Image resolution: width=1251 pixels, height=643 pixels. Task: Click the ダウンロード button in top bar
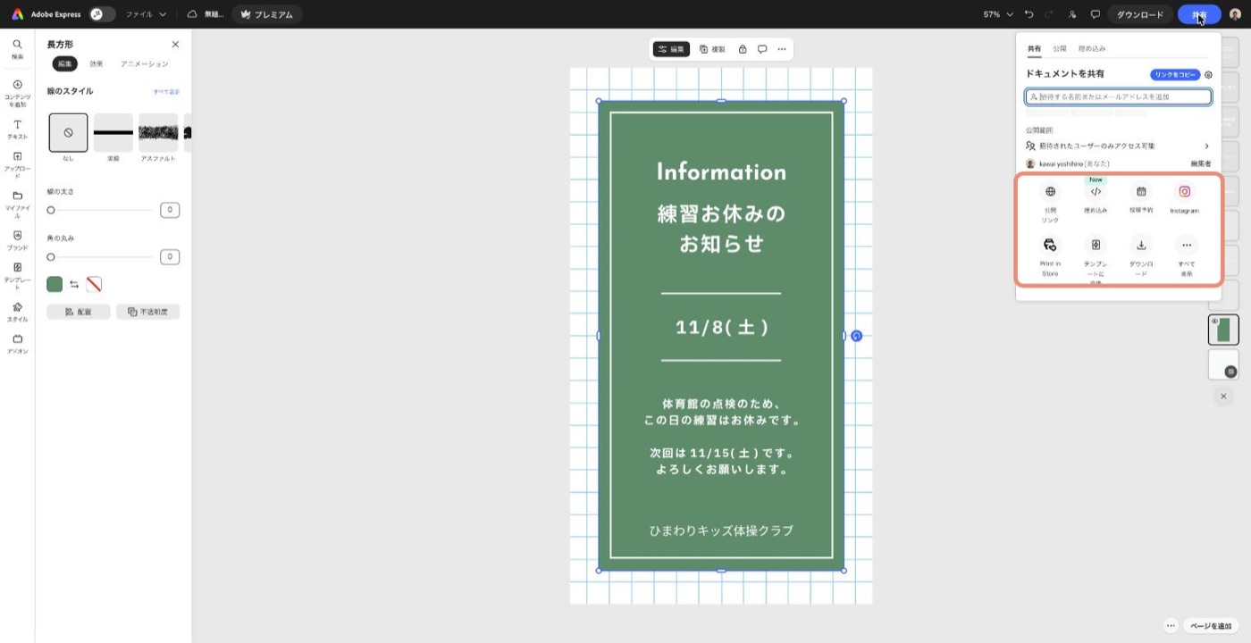(1140, 14)
